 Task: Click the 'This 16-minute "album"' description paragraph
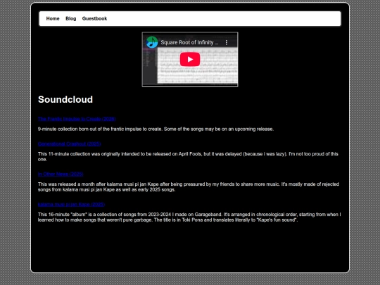pyautogui.click(x=189, y=217)
